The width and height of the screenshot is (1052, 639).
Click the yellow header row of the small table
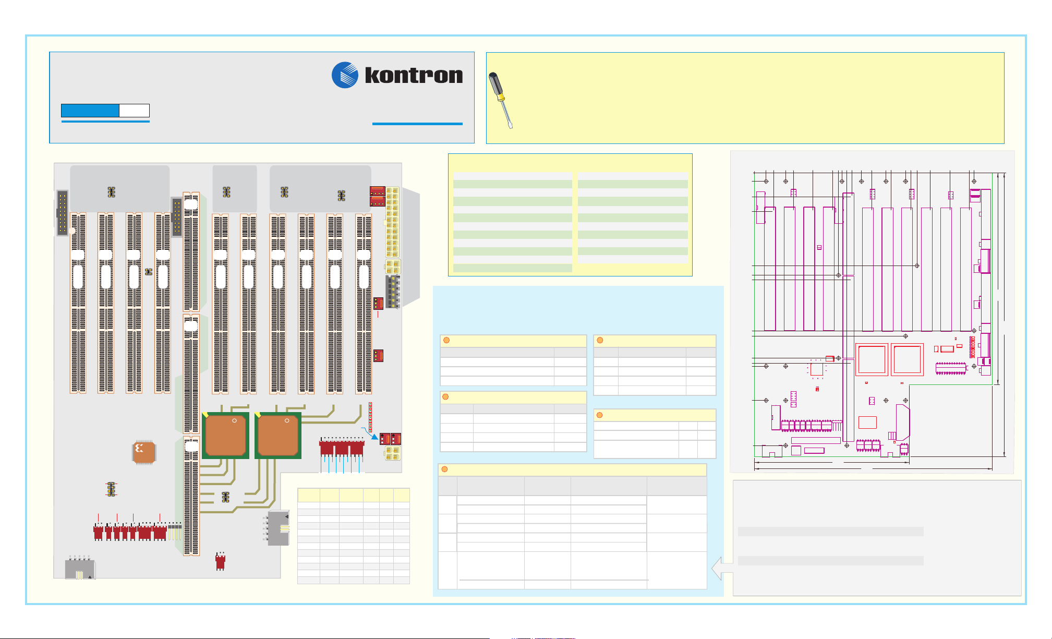(353, 495)
